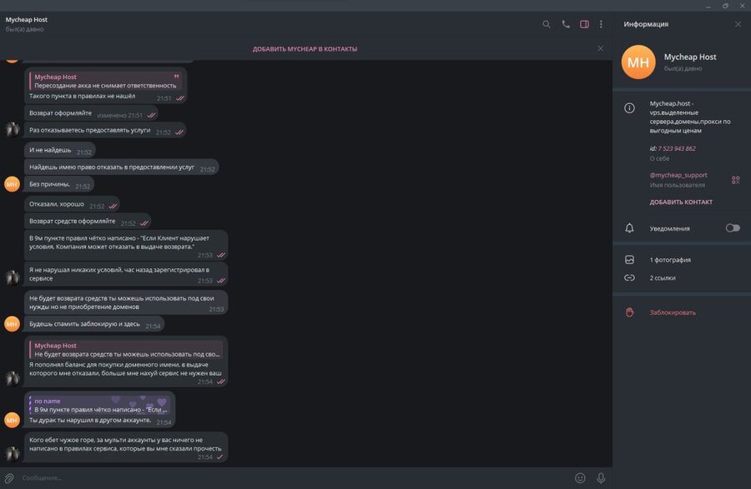The image size is (751, 489).
Task: Open the emoji picker
Action: click(580, 478)
